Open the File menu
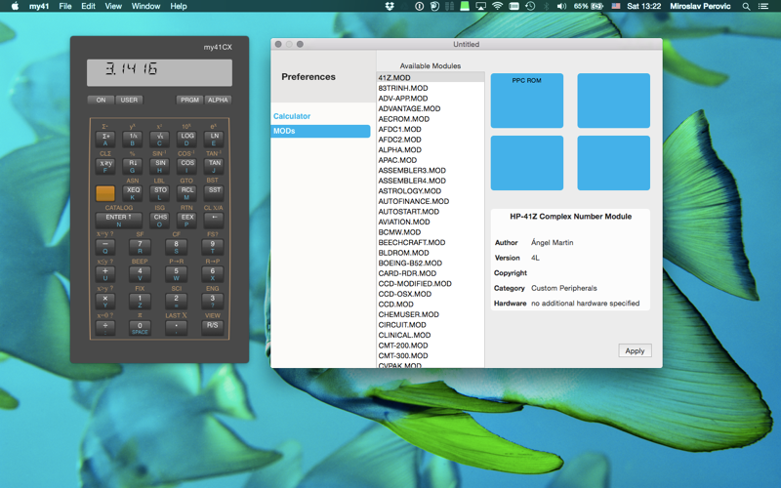The height and width of the screenshot is (488, 781). (x=65, y=6)
